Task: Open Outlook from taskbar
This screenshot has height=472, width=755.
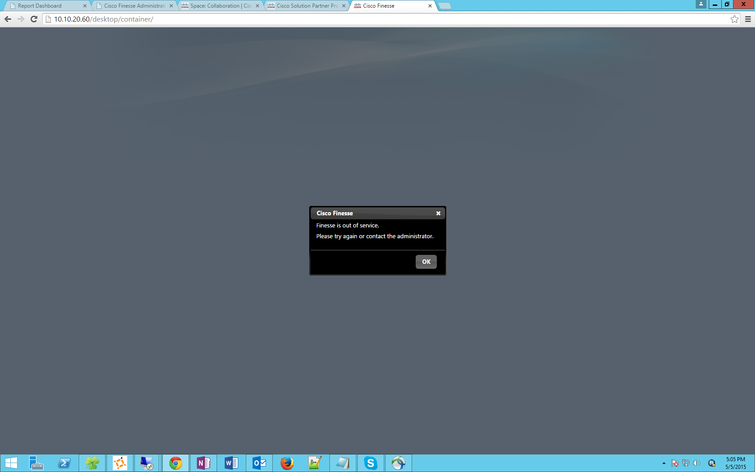Action: click(x=259, y=463)
